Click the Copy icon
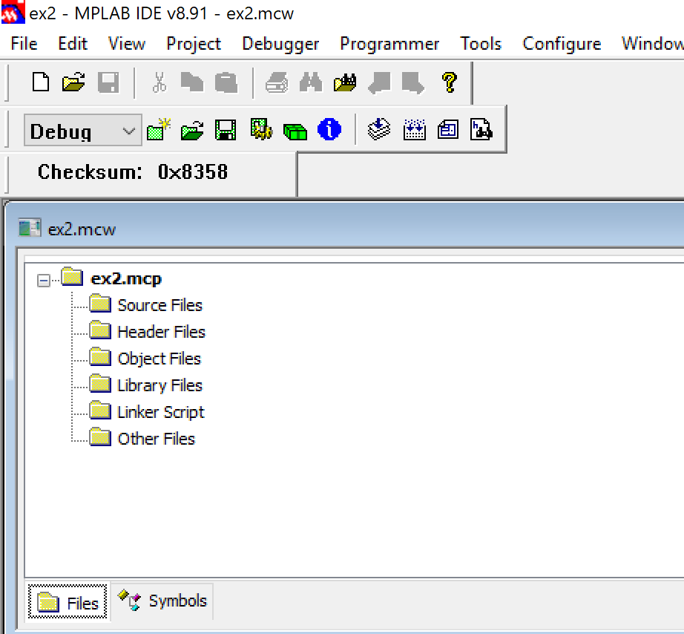Screen dimensions: 684x634 192,82
